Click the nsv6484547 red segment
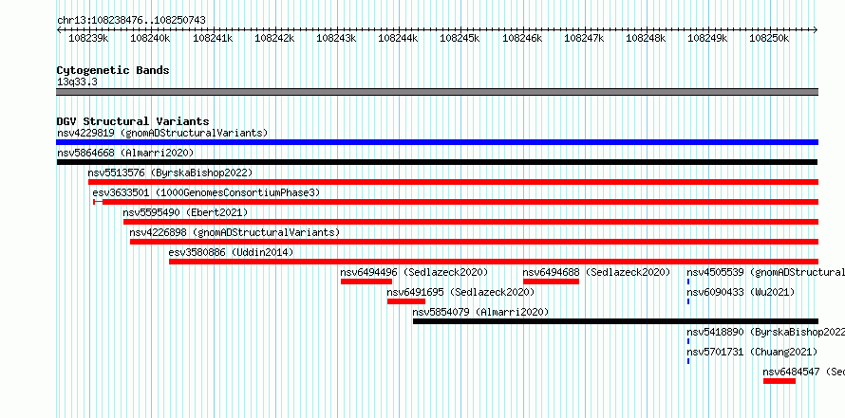The width and height of the screenshot is (845, 418). pyautogui.click(x=779, y=381)
